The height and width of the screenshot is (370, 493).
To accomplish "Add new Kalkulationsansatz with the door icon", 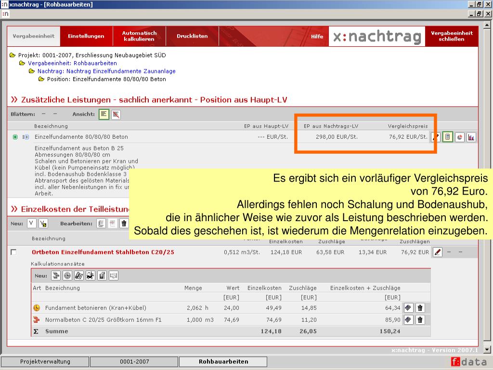I will pos(102,276).
